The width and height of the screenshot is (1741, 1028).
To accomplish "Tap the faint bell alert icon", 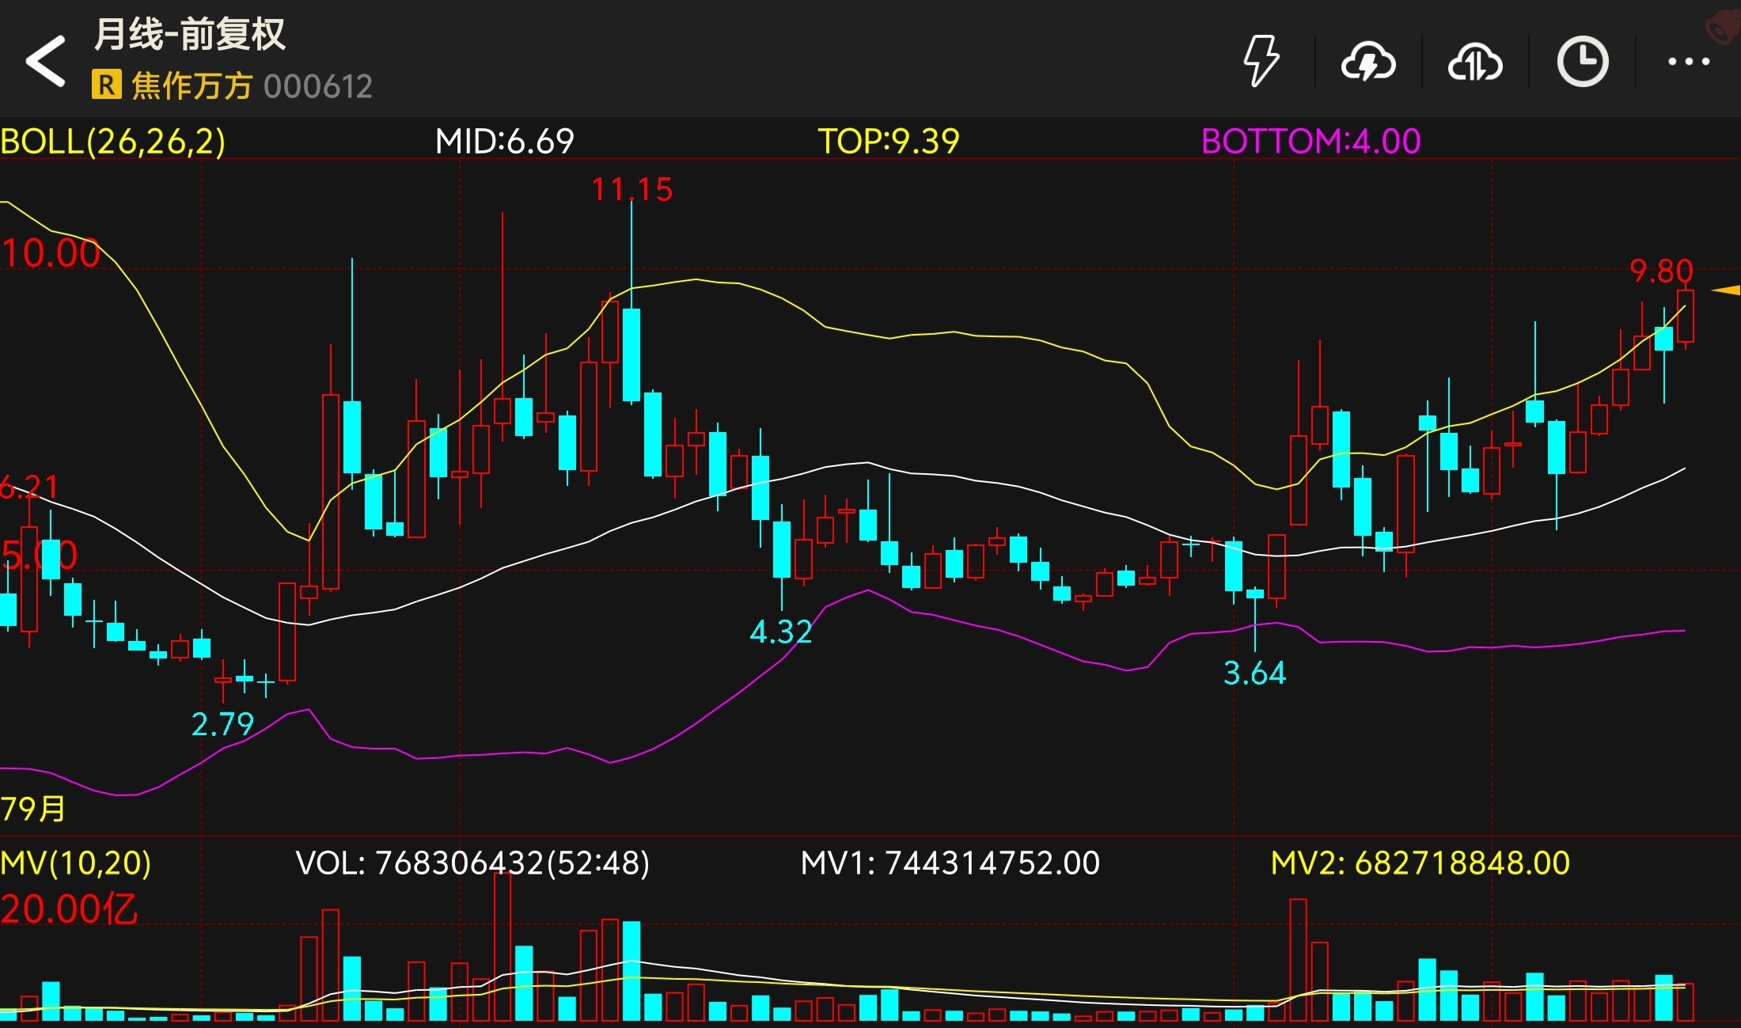I will click(x=1722, y=28).
